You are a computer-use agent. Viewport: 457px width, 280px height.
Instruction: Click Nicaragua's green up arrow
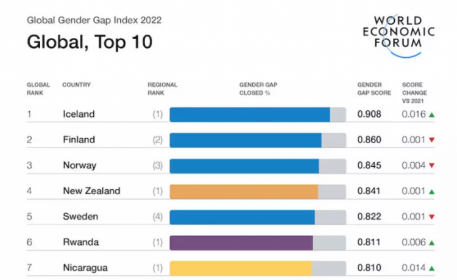point(432,268)
